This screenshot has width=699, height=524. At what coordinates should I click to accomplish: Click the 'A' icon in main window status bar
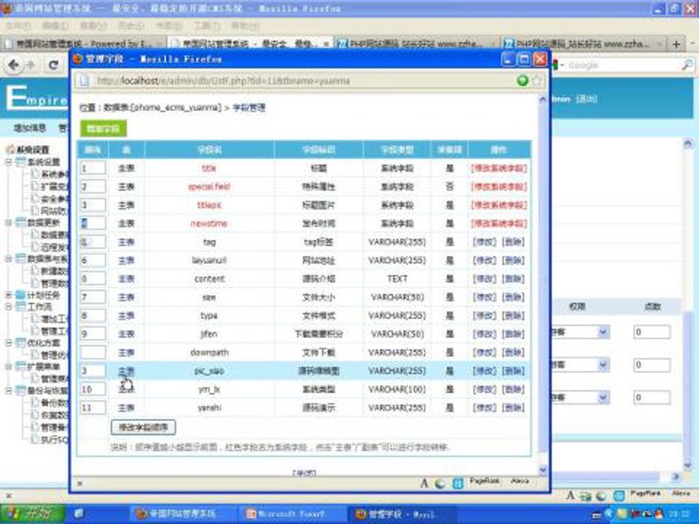tap(571, 495)
